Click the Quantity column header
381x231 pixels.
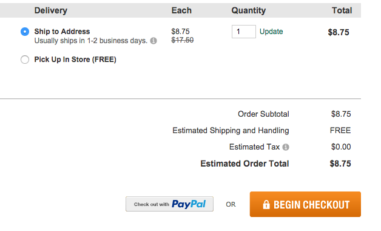pyautogui.click(x=249, y=10)
